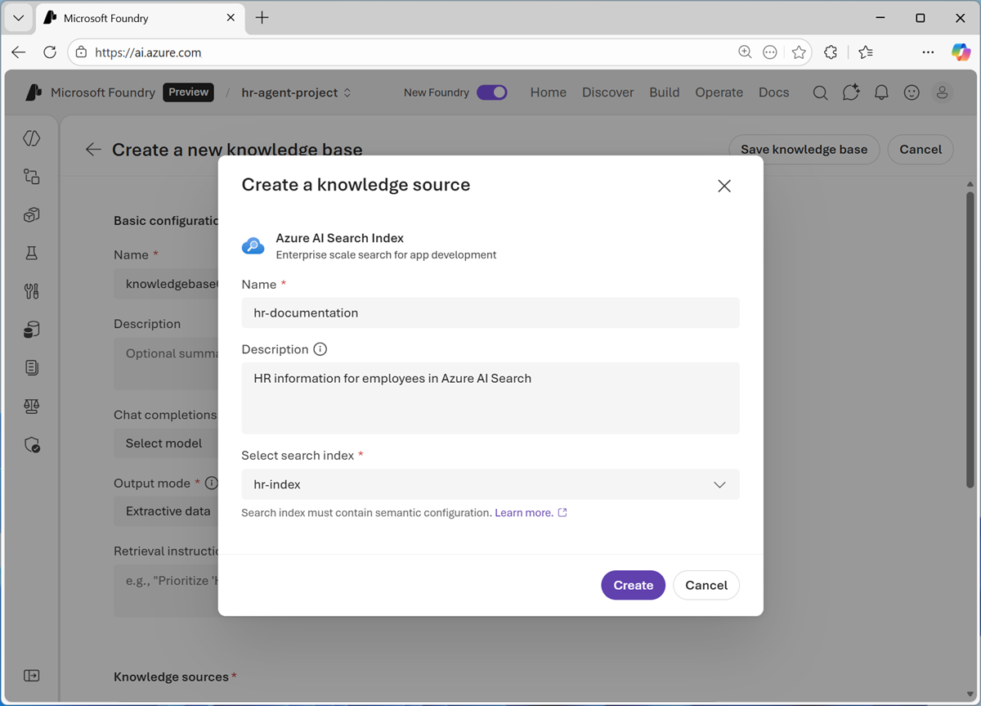Toggle the New Foundry switch
This screenshot has width=981, height=706.
click(x=492, y=92)
